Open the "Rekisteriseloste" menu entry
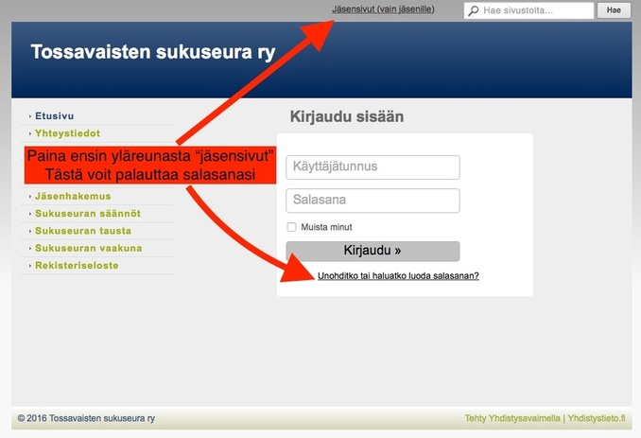This screenshot has height=438, width=641. click(78, 266)
